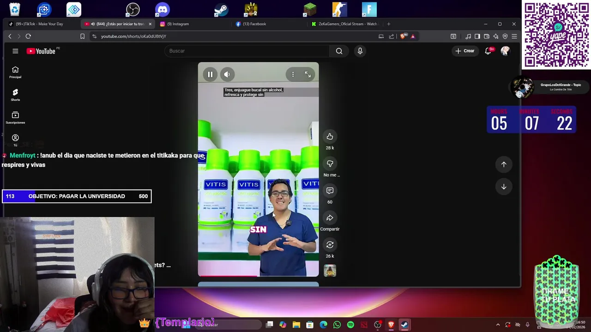Launch Discord desktop shortcut
The width and height of the screenshot is (591, 332).
tap(163, 9)
